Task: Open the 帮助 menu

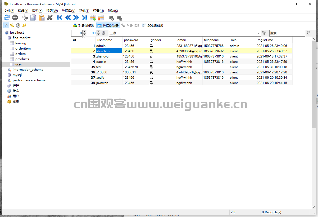Action: (113, 11)
